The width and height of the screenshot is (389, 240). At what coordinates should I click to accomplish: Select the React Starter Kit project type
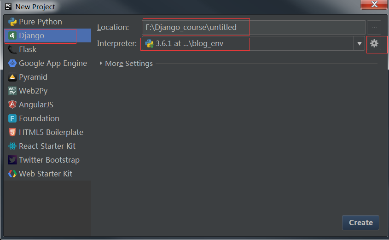pyautogui.click(x=47, y=146)
